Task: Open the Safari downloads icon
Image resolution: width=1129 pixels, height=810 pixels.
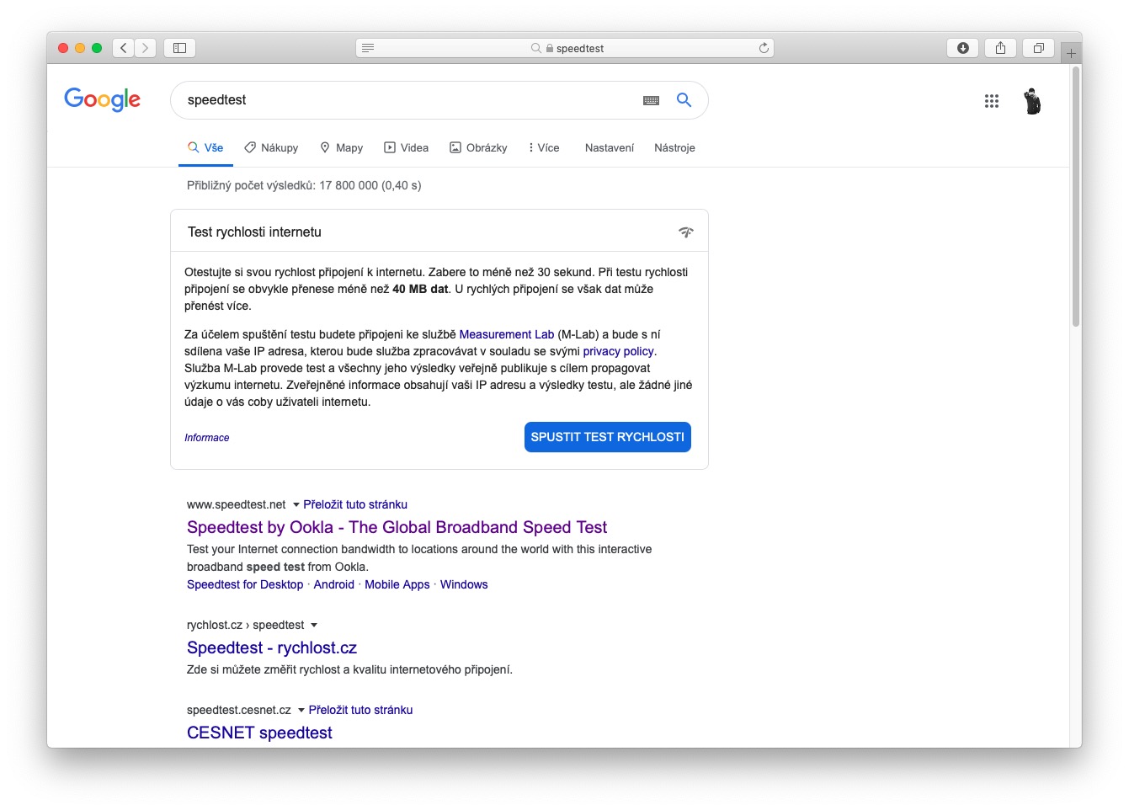Action: 963,48
